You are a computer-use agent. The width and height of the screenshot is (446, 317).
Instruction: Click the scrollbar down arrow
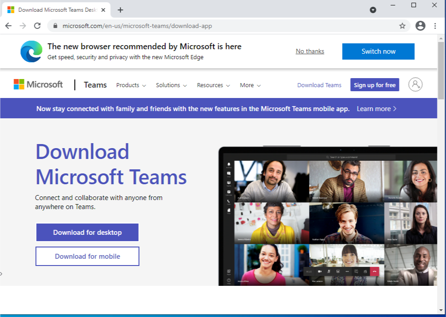[x=441, y=310]
